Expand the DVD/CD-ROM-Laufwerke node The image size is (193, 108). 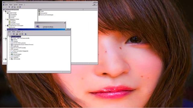tap(10, 43)
